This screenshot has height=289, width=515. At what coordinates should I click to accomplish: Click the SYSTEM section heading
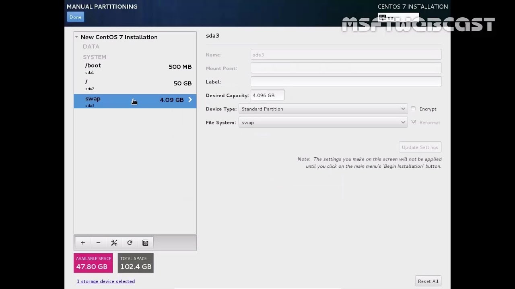[x=95, y=57]
